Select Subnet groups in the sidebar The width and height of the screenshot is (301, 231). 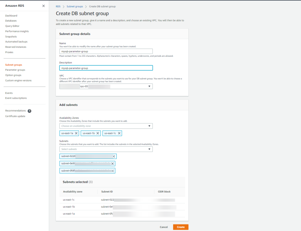14,65
